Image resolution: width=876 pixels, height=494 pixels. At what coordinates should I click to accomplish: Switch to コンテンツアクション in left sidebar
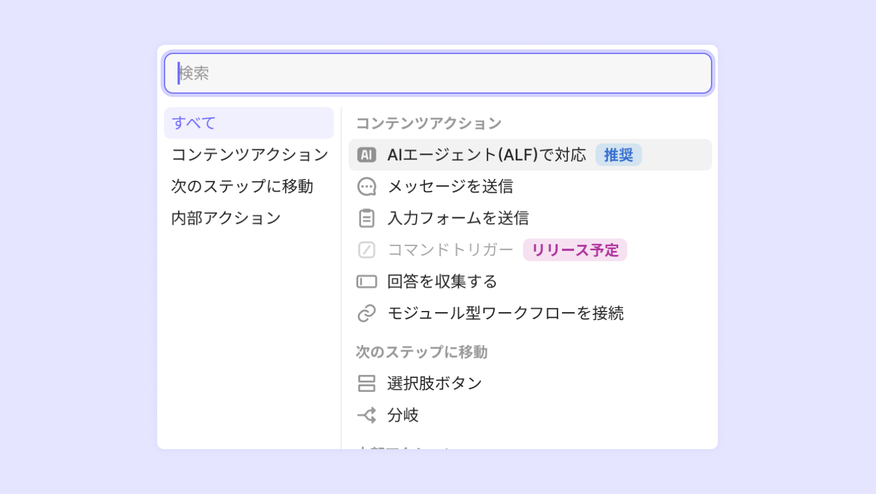(x=249, y=154)
